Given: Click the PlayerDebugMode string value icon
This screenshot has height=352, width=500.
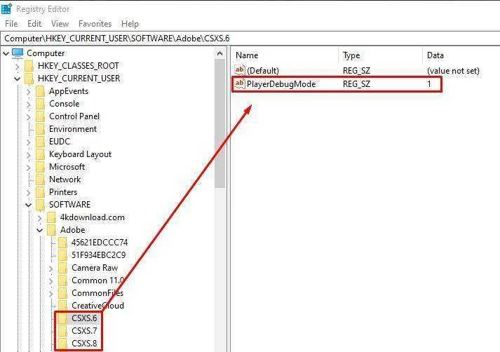Looking at the screenshot, I should (239, 83).
